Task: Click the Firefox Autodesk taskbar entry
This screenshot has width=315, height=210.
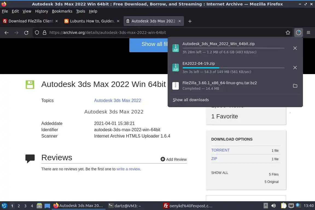Action: tap(78, 206)
